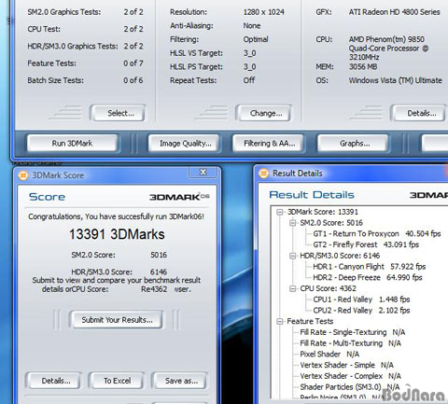This screenshot has width=448, height=404.
Task: Click the 13391 3DMarks score text
Action: [117, 234]
